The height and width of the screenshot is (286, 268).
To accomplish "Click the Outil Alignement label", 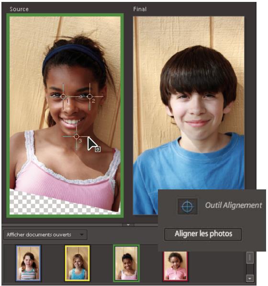I will (234, 205).
